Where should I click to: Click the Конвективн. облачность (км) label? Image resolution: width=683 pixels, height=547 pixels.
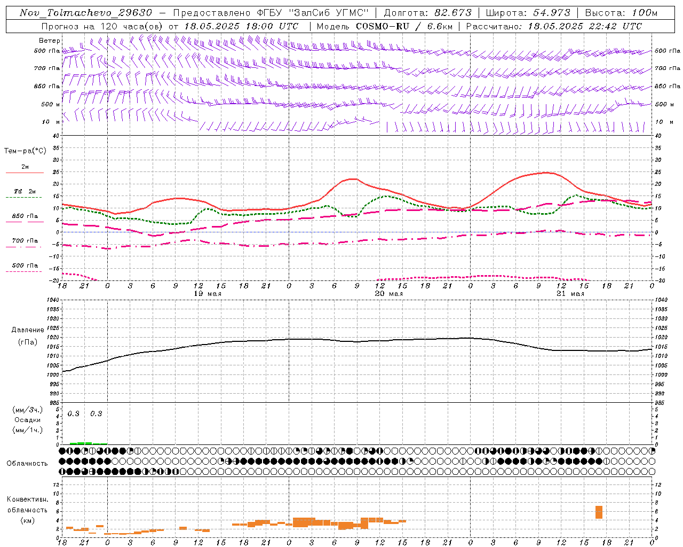point(27,510)
